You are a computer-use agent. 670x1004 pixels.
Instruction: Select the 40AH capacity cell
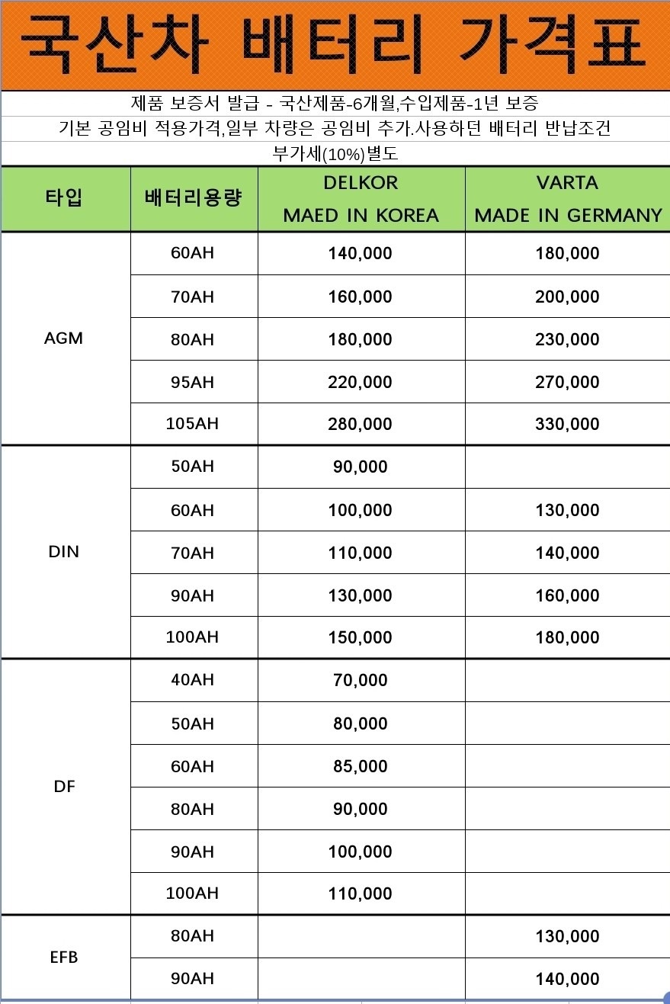click(193, 680)
